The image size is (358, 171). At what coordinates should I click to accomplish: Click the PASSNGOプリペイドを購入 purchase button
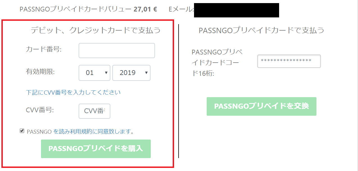[x=96, y=149]
